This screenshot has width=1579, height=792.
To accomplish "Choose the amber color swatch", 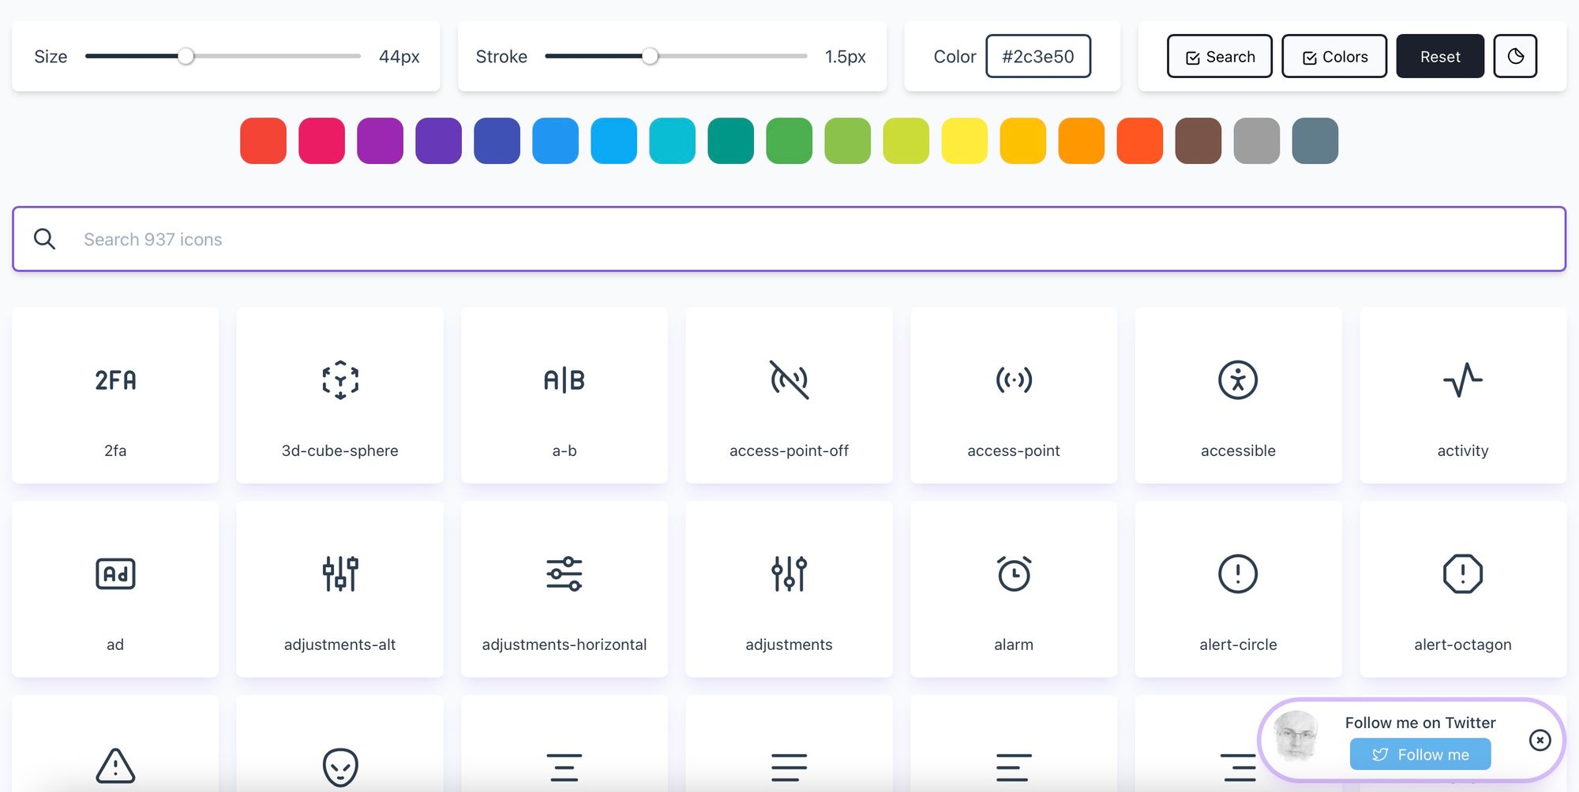I will point(1022,140).
